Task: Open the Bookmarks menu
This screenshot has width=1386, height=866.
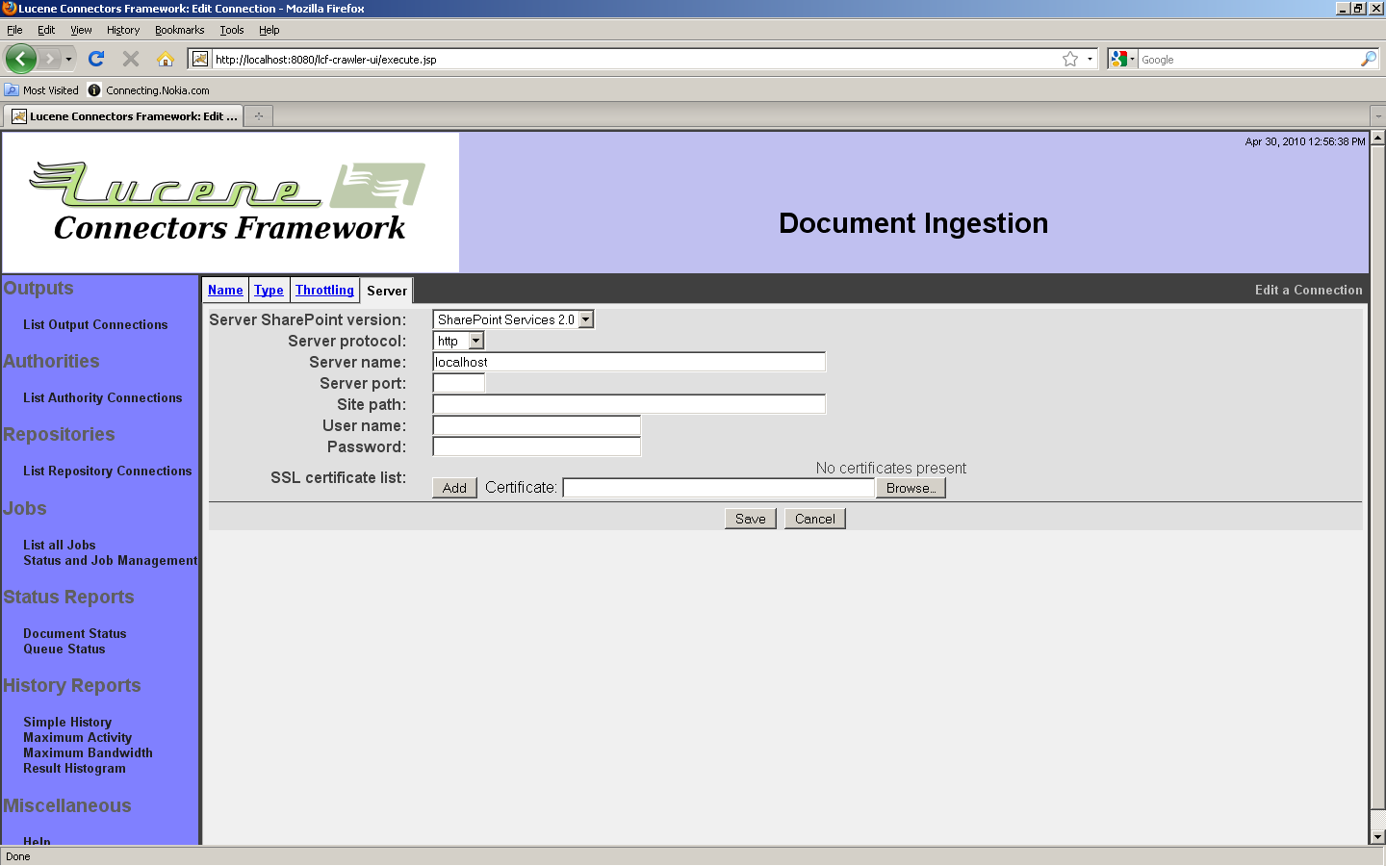Action: point(179,30)
